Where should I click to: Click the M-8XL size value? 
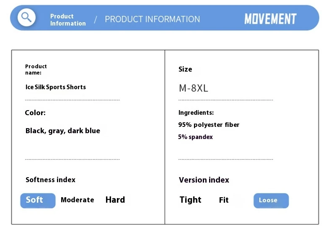point(193,88)
